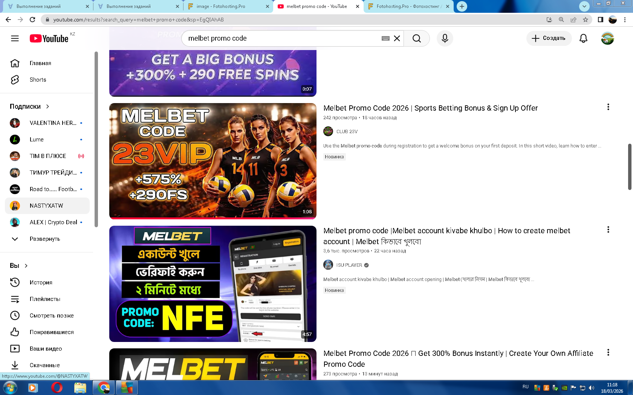
Task: Click the page vertical scrollbar thumb
Action: tap(630, 167)
